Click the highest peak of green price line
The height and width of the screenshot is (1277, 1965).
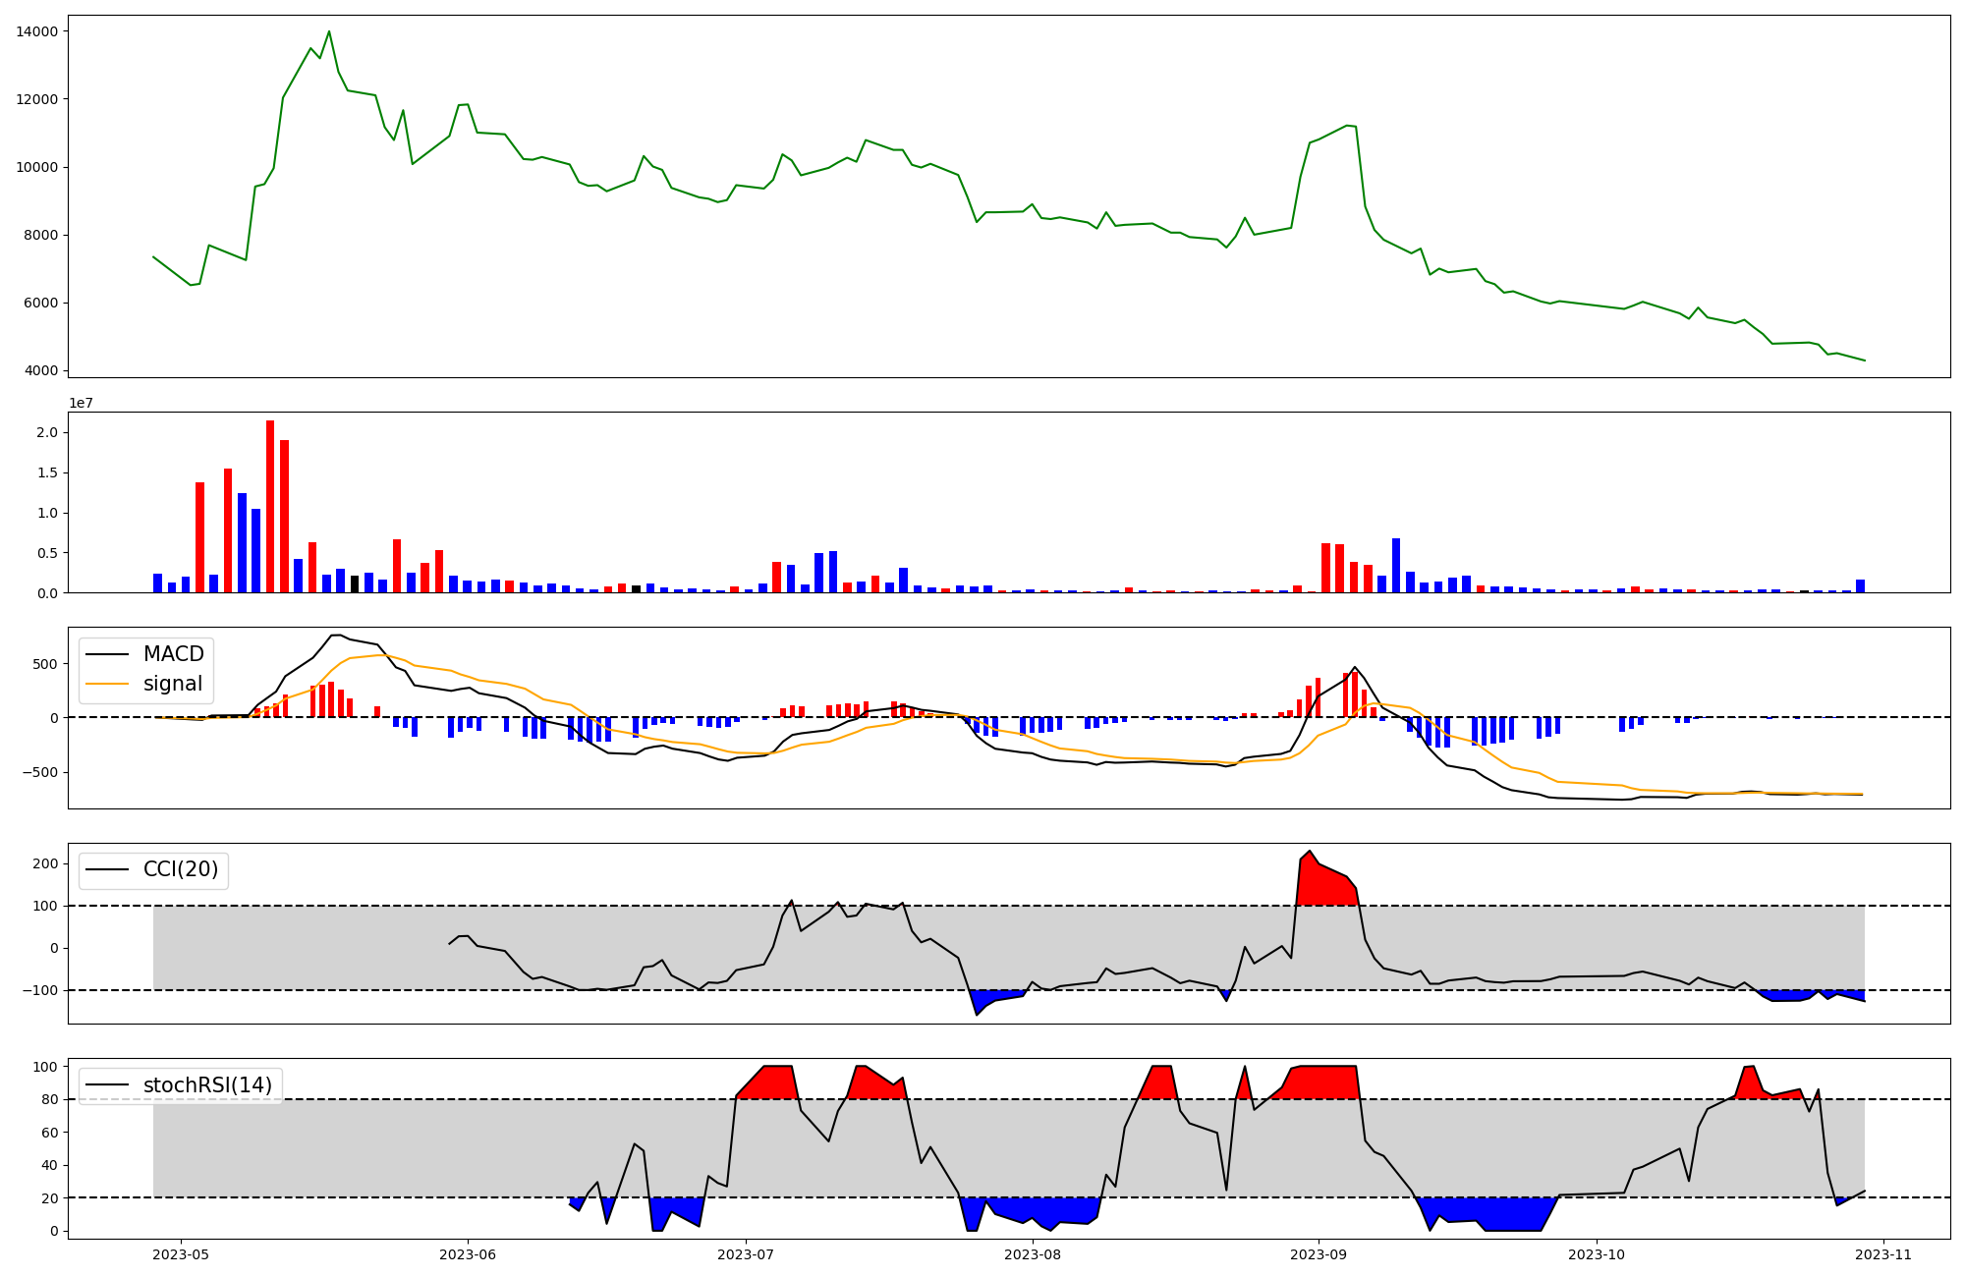329,31
